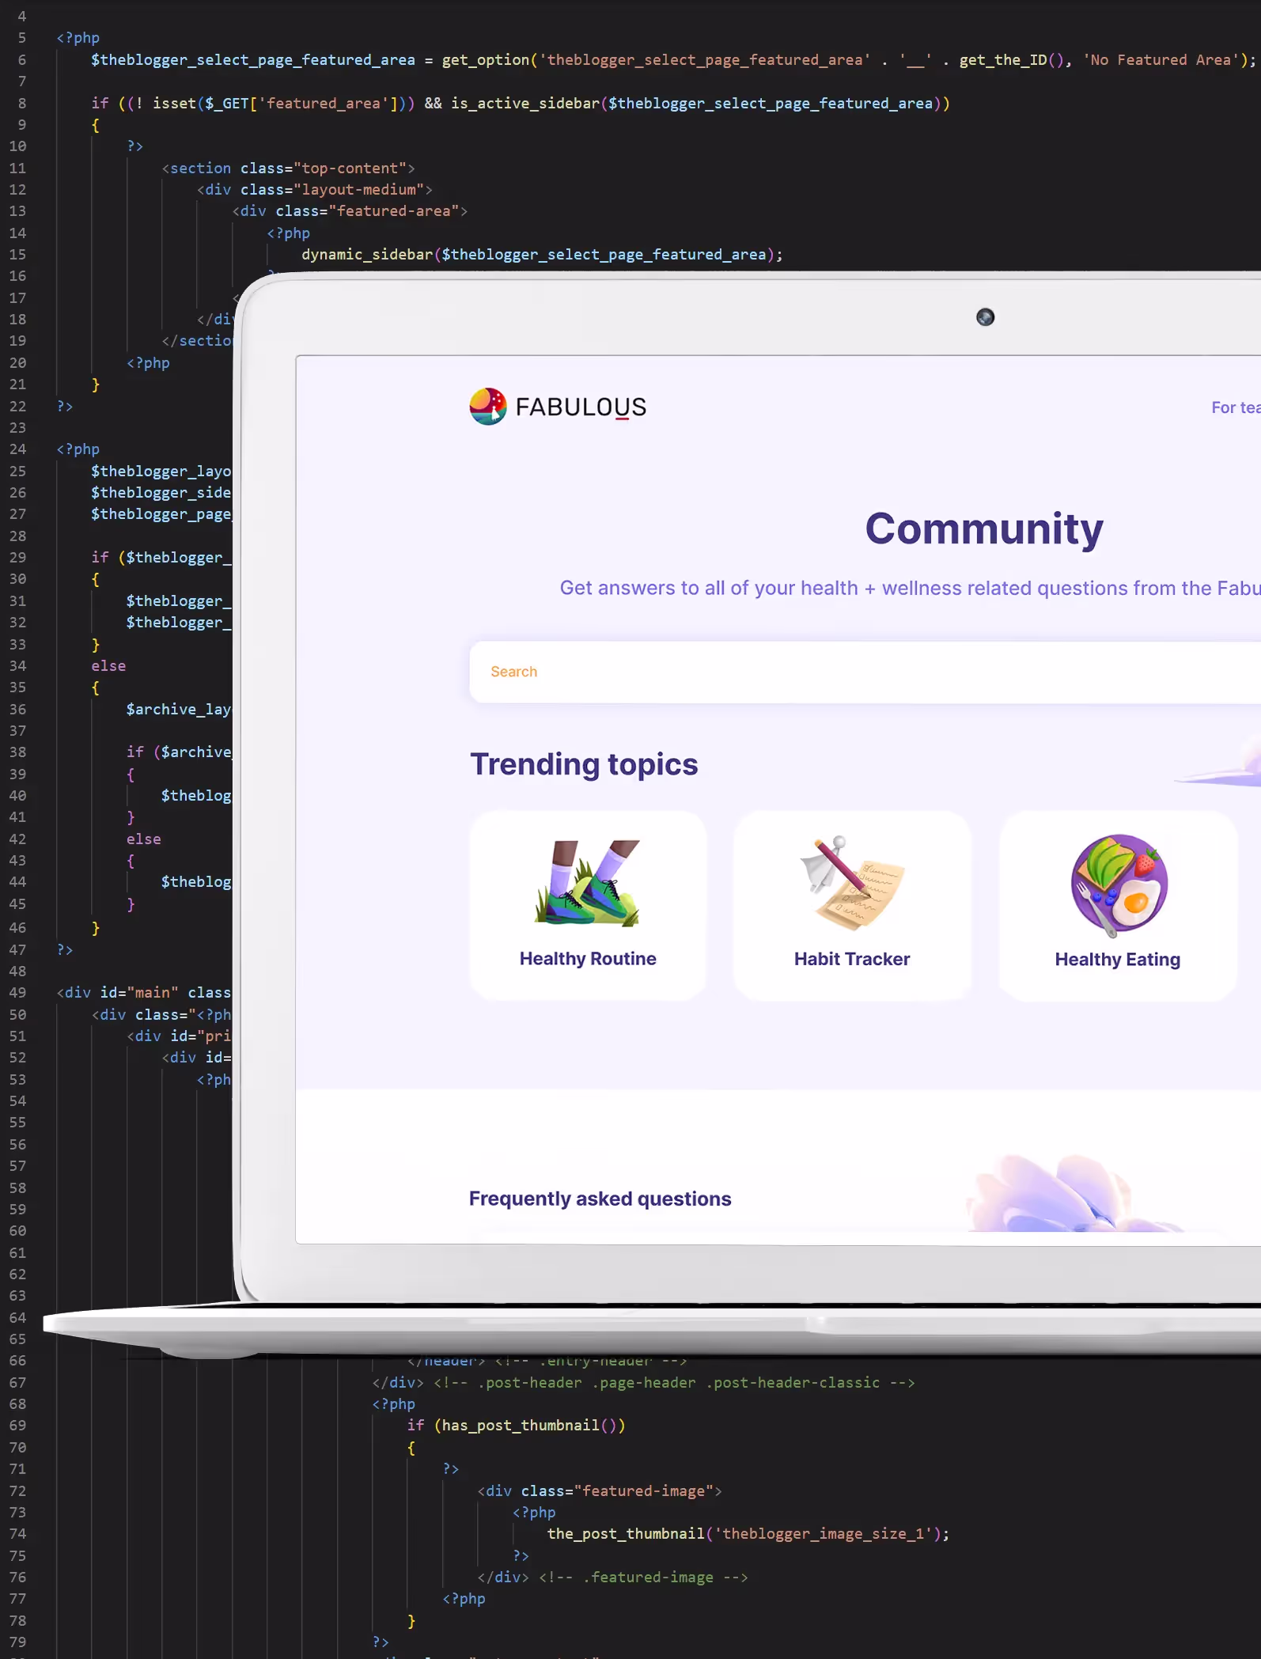Click the '.post-header-classic' comment on line 67
Viewport: 1261px width, 1659px height.
click(674, 1383)
